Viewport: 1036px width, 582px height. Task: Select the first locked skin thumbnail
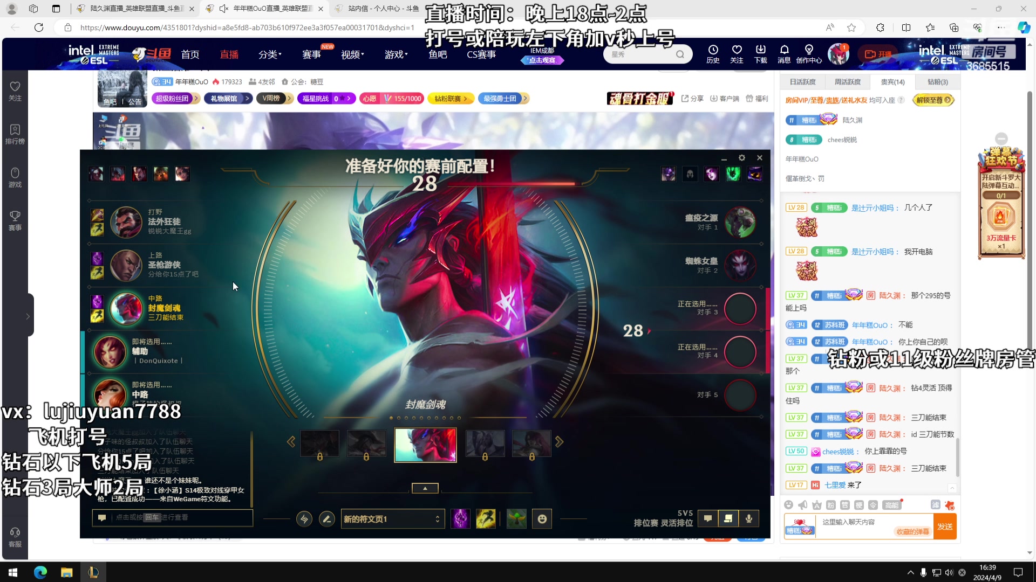coord(319,444)
